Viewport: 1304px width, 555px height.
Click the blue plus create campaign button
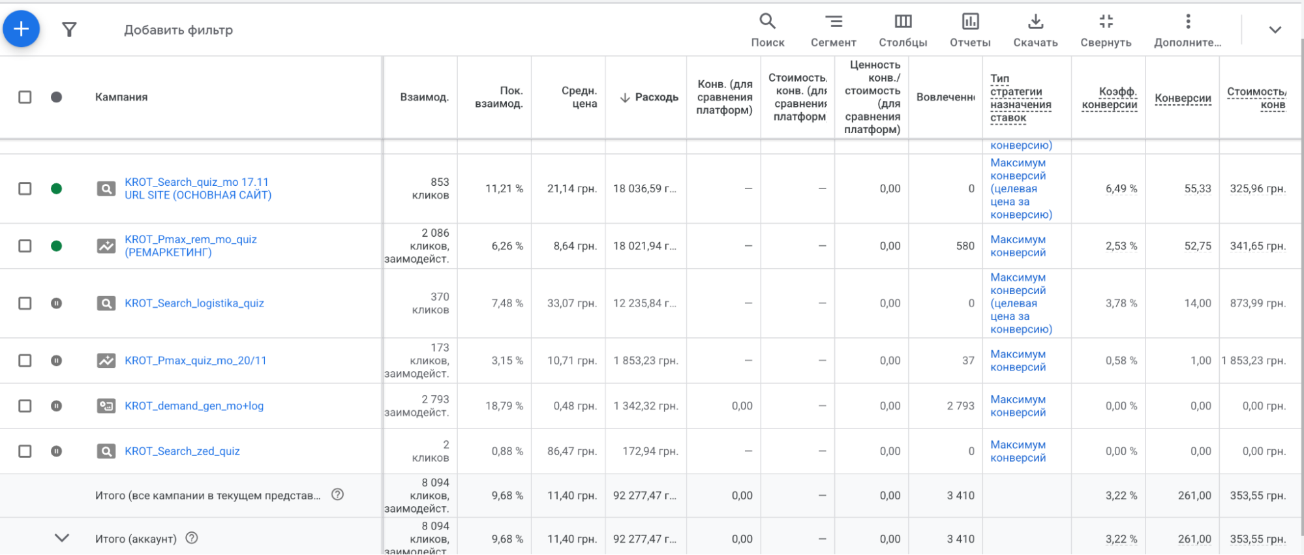click(22, 29)
